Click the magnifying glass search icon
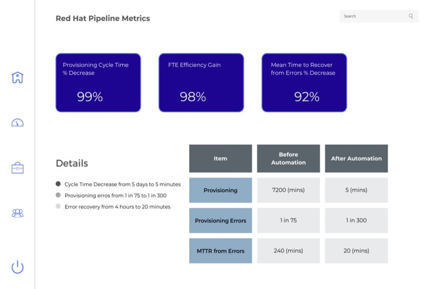Viewport: 447px width, 289px height. pos(411,16)
